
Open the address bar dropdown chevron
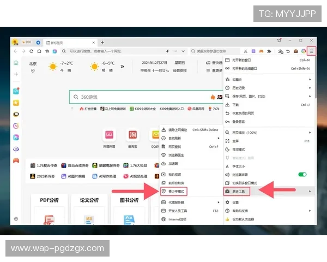coord(183,51)
